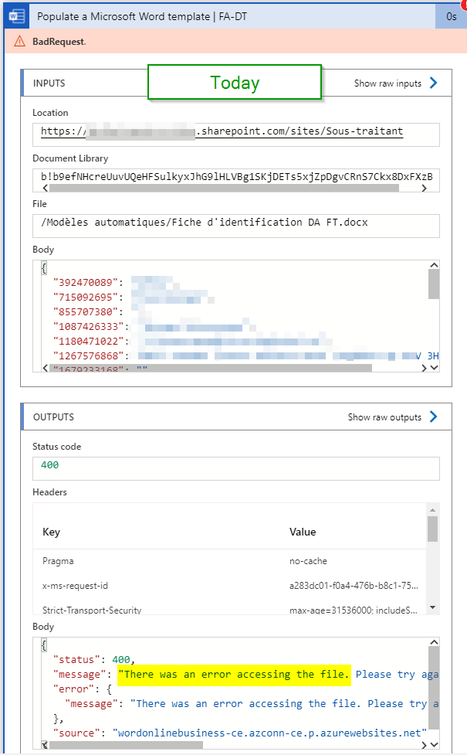The width and height of the screenshot is (467, 755).
Task: Click Document Library left scroll arrow
Action: pyautogui.click(x=46, y=189)
